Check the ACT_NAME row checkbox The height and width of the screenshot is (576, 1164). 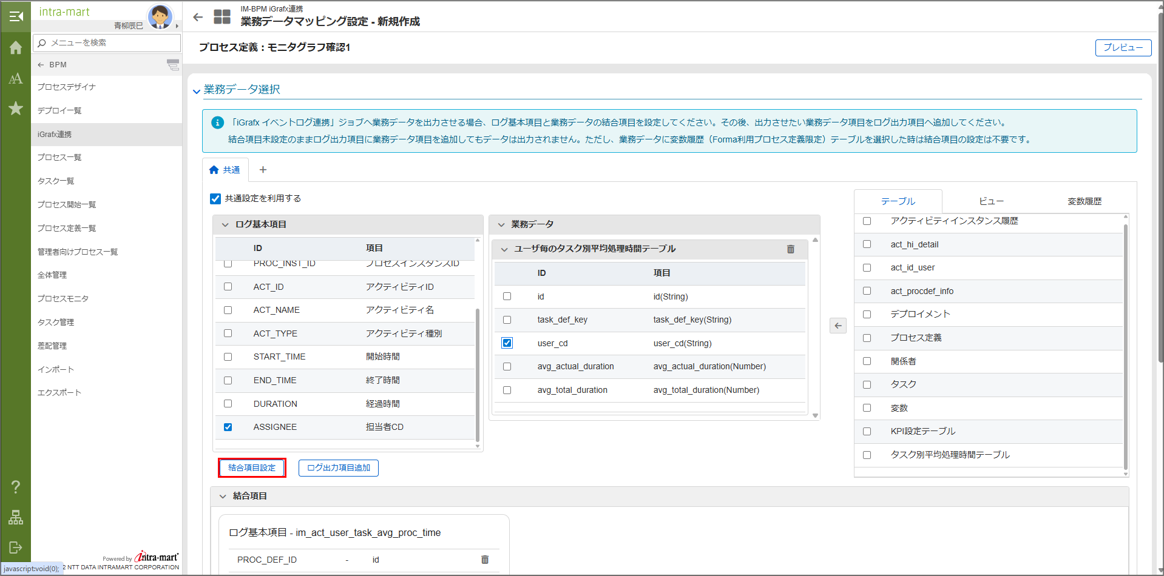coord(228,310)
